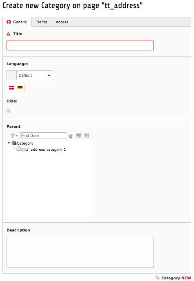Screen dimensions: 194x281
Task: Click the Category folder icon in tree
Action: click(x=14, y=143)
